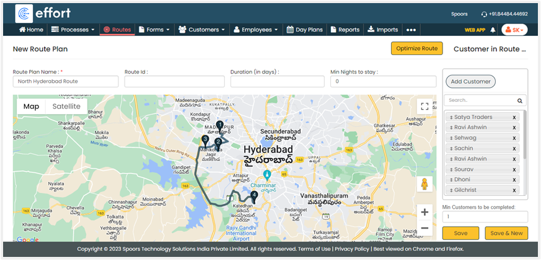Expand the Processes dropdown menu
The image size is (541, 260).
click(x=73, y=30)
